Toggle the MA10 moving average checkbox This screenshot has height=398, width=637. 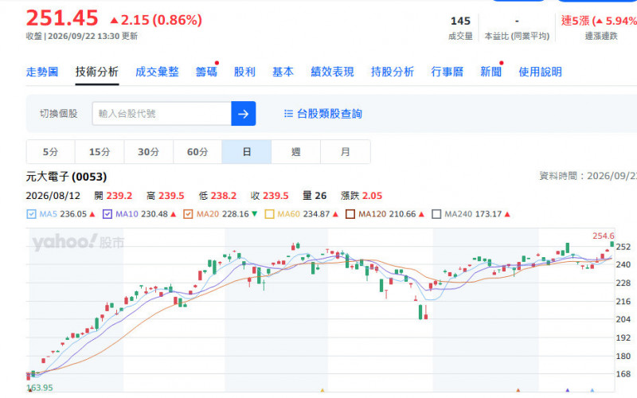[x=107, y=214]
